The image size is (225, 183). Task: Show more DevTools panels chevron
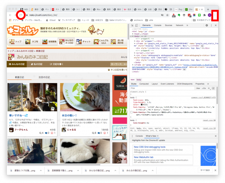point(187,25)
